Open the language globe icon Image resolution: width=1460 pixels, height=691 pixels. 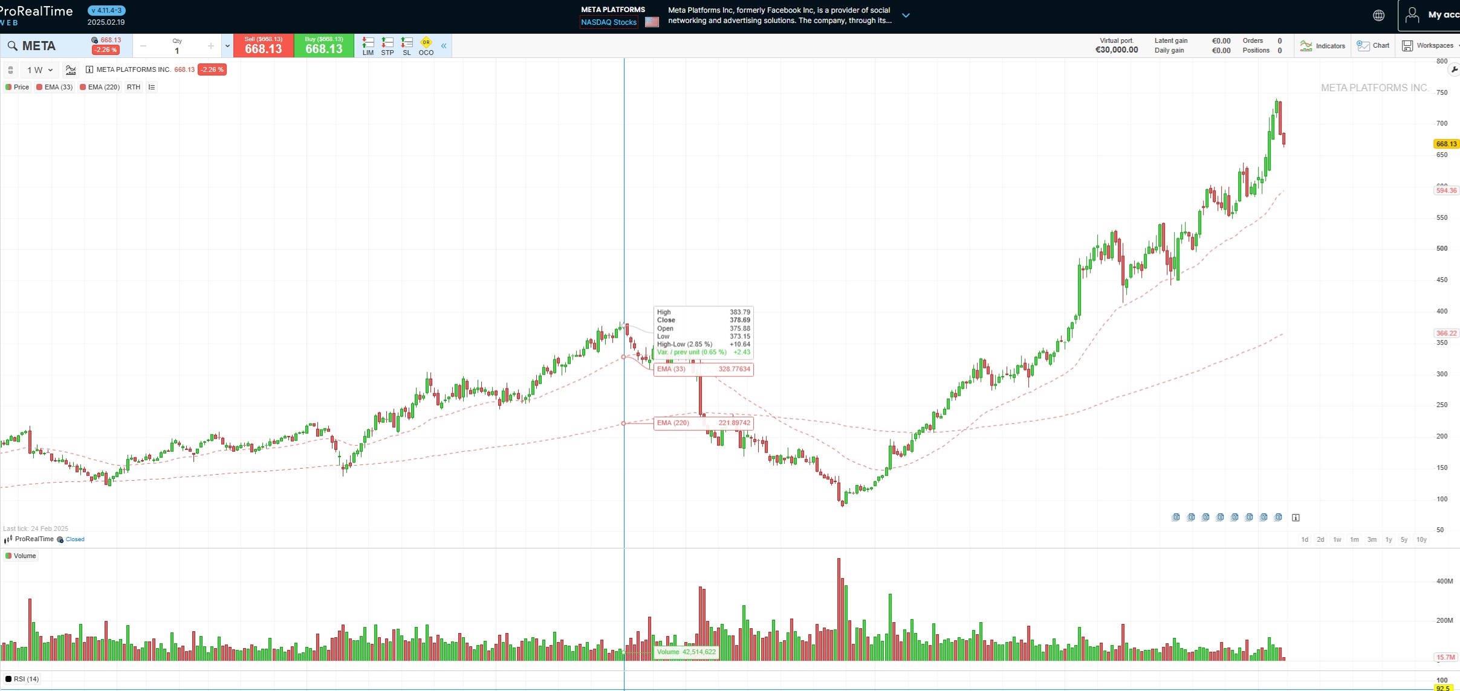point(1378,16)
